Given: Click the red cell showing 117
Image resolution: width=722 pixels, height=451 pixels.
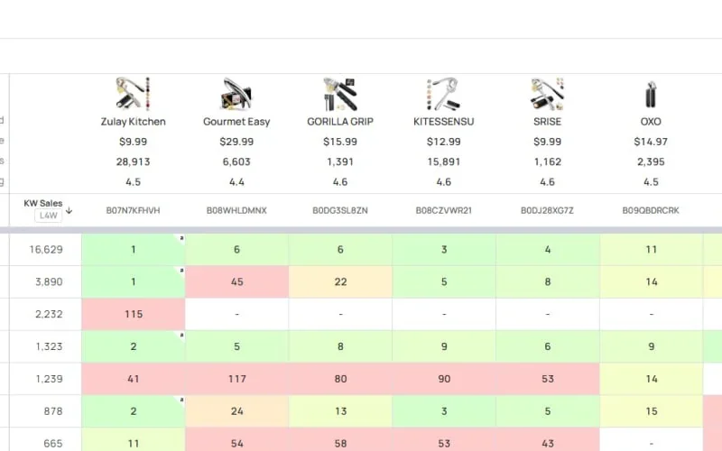Looking at the screenshot, I should tap(236, 379).
